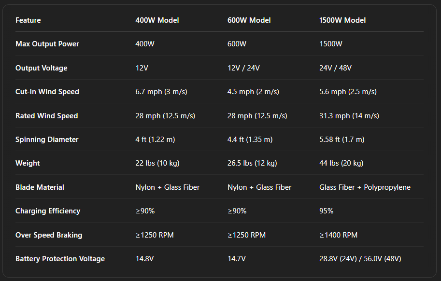Click the 44 lbs (20 kg) weight cell
The height and width of the screenshot is (281, 441).
pyautogui.click(x=341, y=163)
